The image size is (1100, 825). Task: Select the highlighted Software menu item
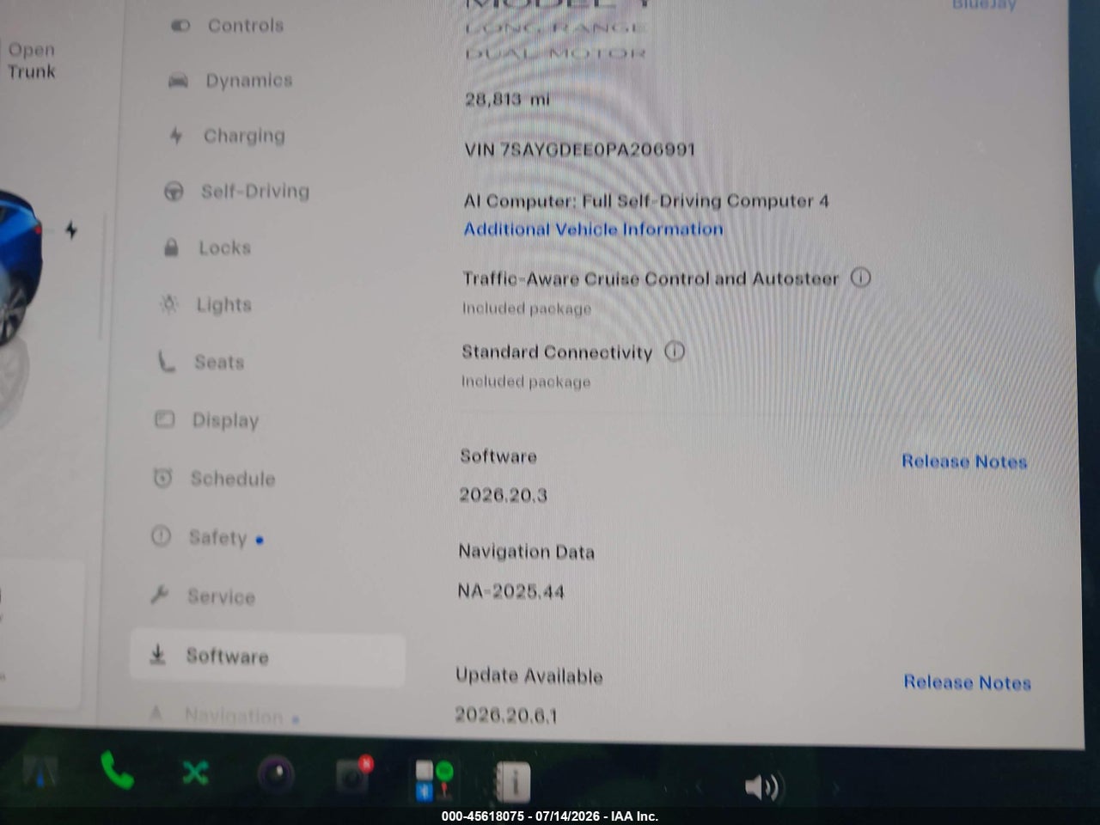point(267,659)
